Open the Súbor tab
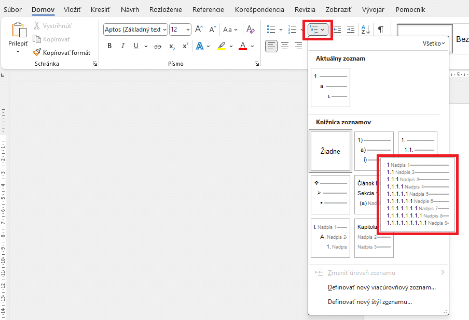The height and width of the screenshot is (320, 469). point(12,9)
